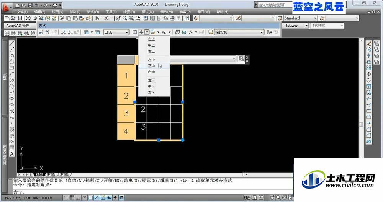Select the Rectangle tool in draw toolbar
Viewport: 383px width, 202px height.
coord(12,68)
